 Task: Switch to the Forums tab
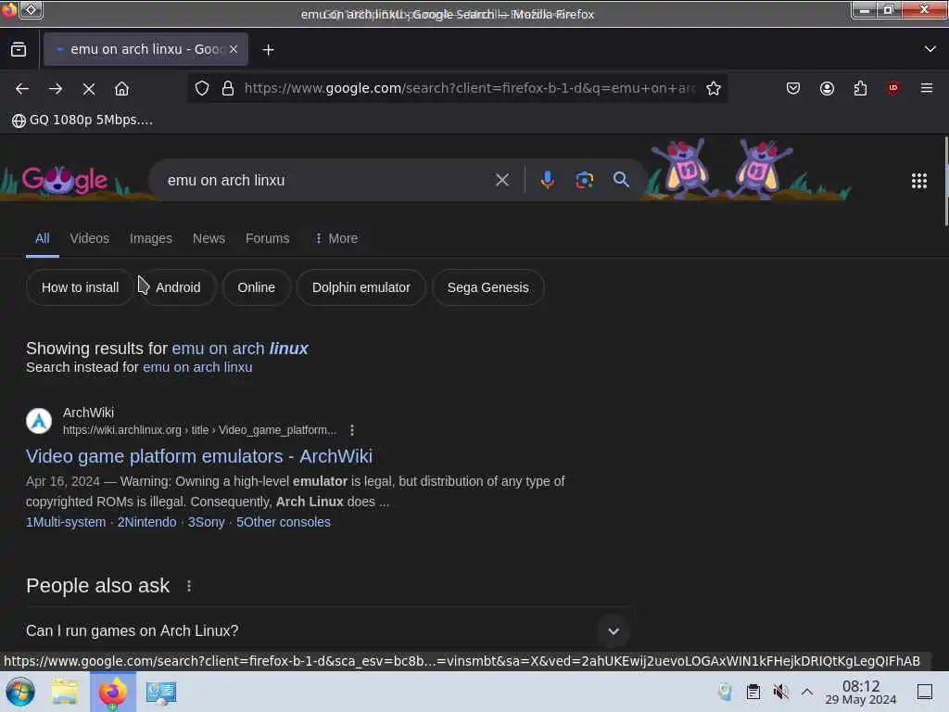(x=268, y=238)
